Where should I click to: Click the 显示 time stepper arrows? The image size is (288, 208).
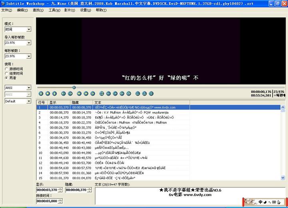pyautogui.click(x=60, y=190)
